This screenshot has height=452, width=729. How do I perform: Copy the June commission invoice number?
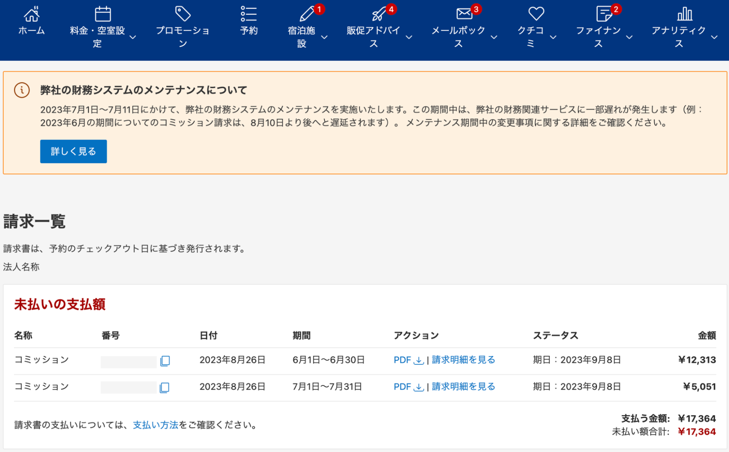(165, 361)
